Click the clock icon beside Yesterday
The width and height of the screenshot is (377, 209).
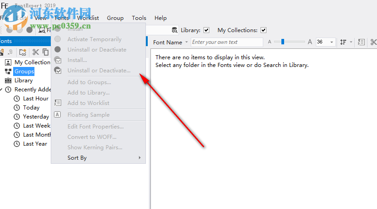click(x=17, y=117)
